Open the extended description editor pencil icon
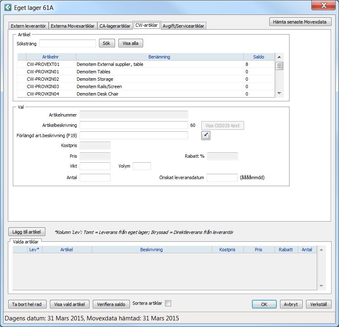Viewport: 339px width, 327px height. [x=206, y=135]
